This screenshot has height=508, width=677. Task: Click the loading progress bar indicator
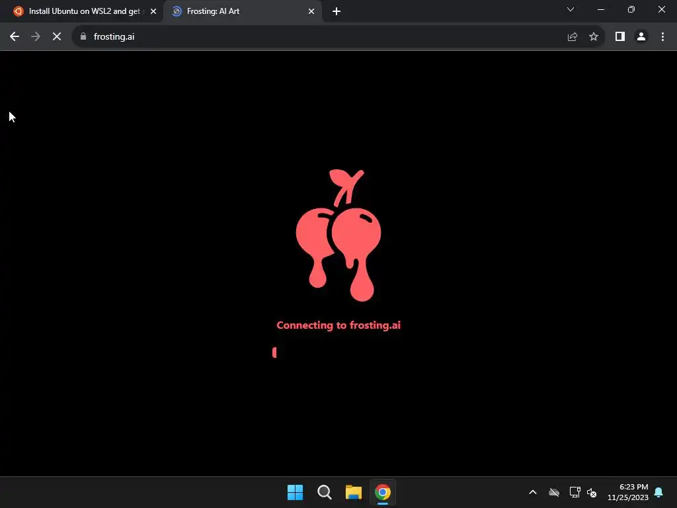(x=274, y=353)
